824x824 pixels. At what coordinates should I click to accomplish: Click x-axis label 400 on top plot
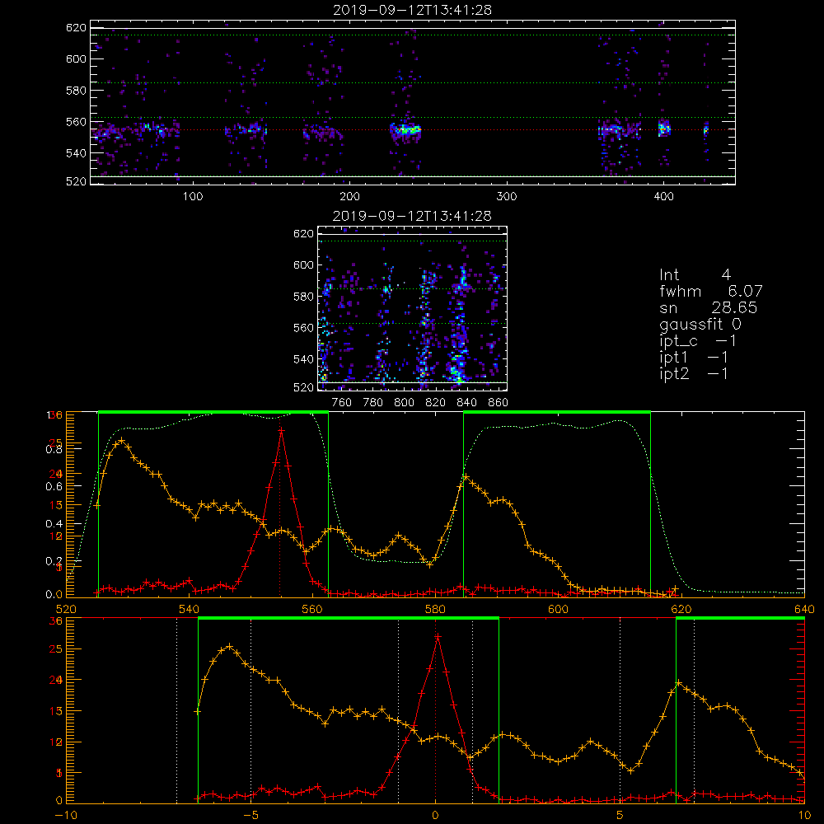tap(663, 197)
